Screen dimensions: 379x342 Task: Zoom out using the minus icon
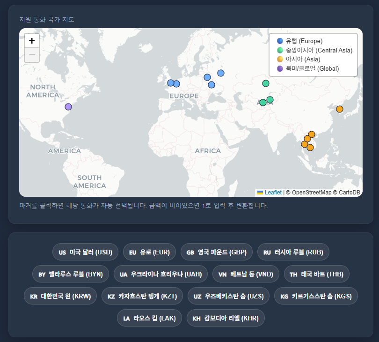coord(32,55)
